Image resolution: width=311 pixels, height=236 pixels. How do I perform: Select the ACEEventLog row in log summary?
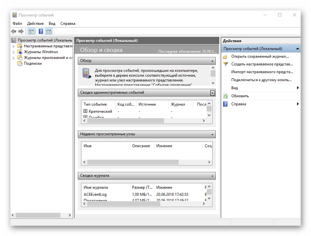tap(95, 194)
